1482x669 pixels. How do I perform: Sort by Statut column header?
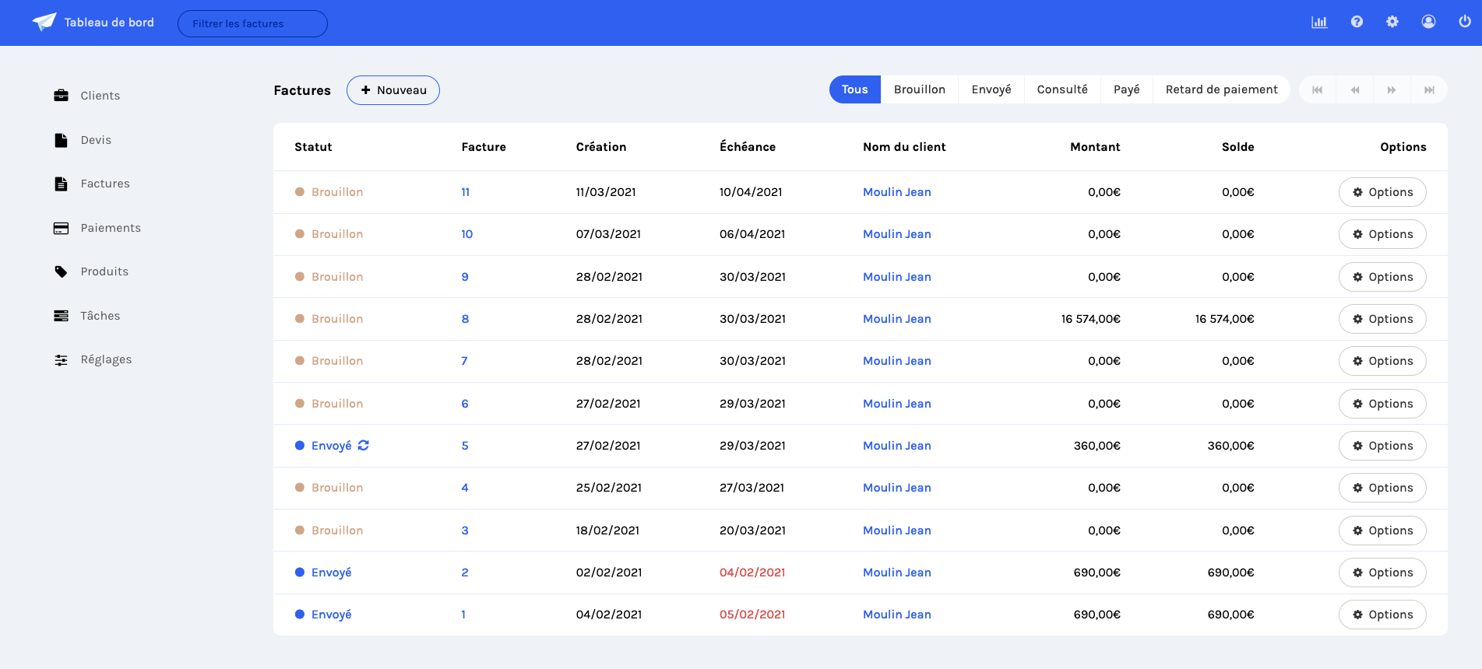pyautogui.click(x=313, y=147)
